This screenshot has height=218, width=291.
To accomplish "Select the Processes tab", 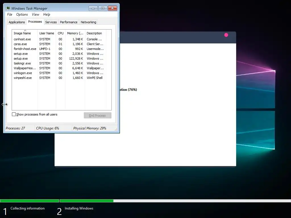I will (x=35, y=22).
